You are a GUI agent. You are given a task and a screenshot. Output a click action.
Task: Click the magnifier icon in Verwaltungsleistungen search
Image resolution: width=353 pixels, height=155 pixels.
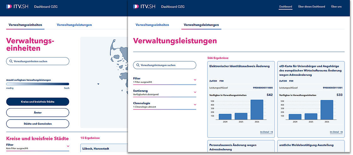137,65
